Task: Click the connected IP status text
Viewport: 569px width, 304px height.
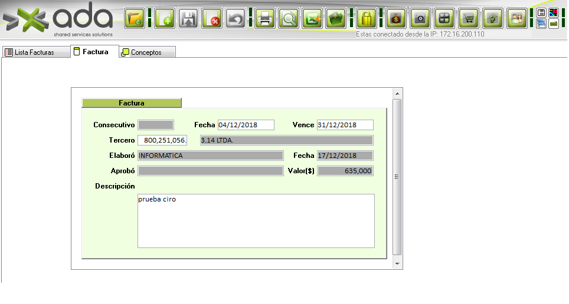Action: [420, 34]
